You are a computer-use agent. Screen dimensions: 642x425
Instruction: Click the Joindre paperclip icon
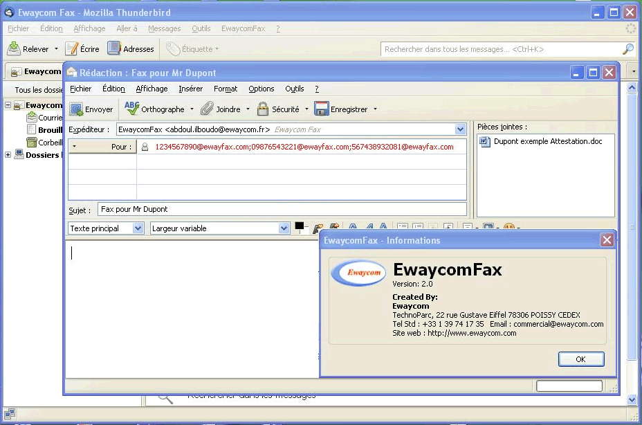207,109
